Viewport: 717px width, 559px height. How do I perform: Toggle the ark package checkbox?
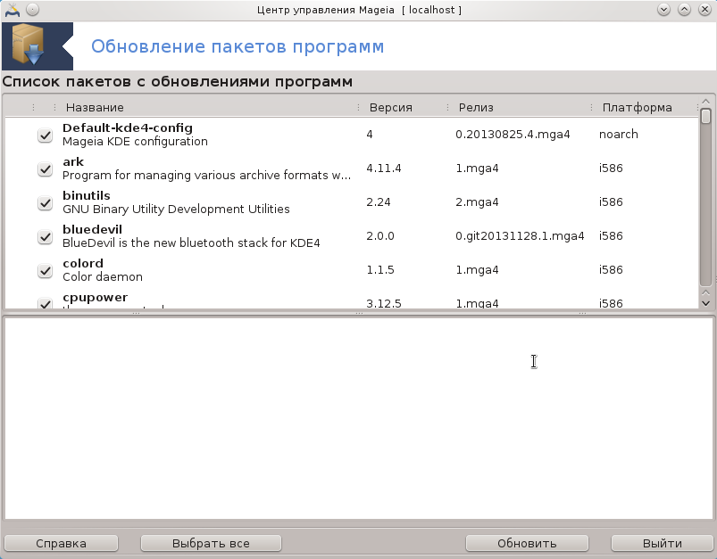[45, 169]
